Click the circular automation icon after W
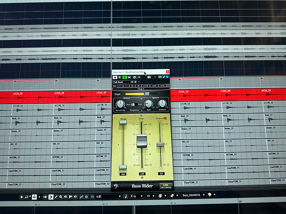This screenshot has height=214, width=286. click(134, 77)
